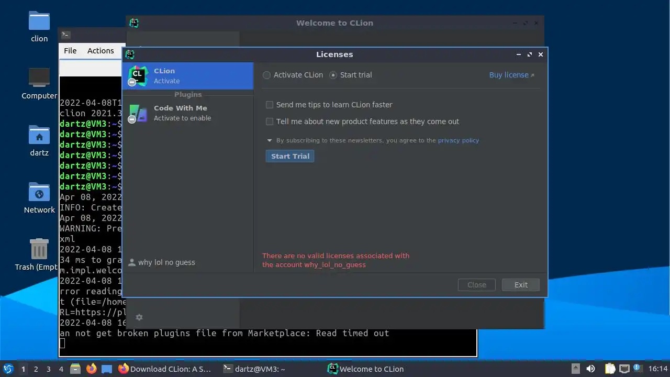Click the settings gear in Welcome to CLion window
The width and height of the screenshot is (670, 377).
click(139, 317)
